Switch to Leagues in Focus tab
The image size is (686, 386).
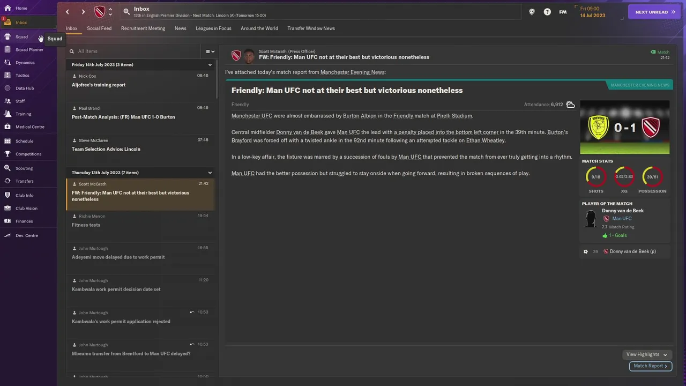coord(213,28)
